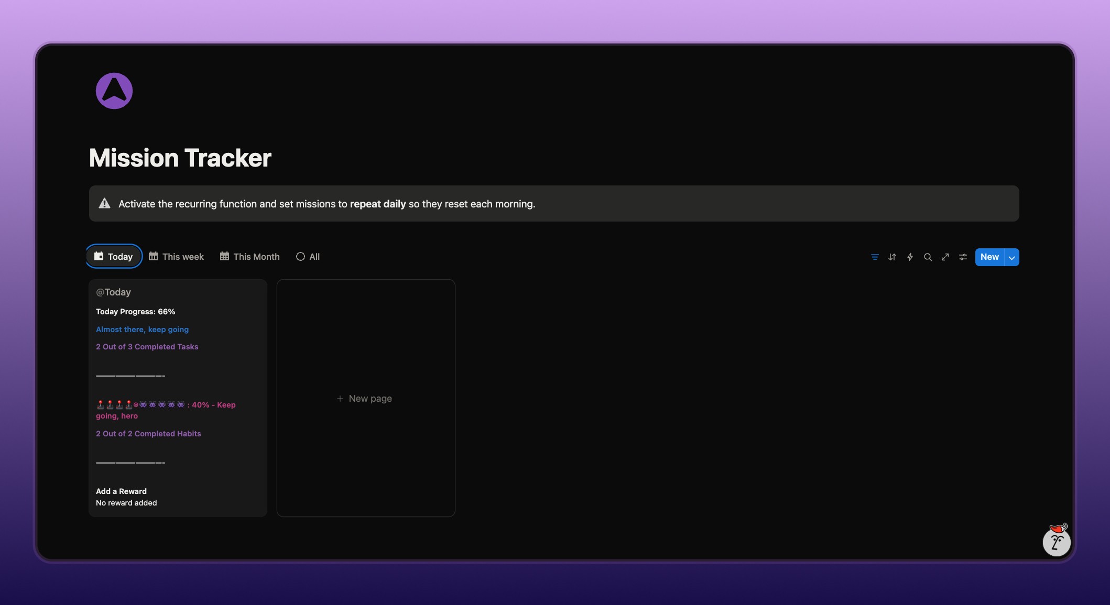The height and width of the screenshot is (605, 1110).
Task: Open database search with the magnifier icon
Action: click(928, 257)
